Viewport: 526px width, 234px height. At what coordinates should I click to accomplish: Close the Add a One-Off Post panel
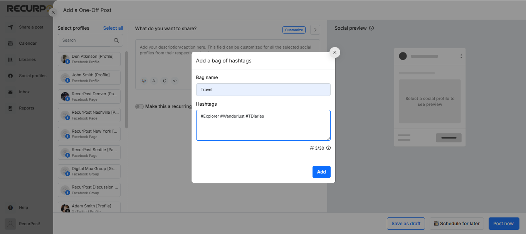click(53, 12)
